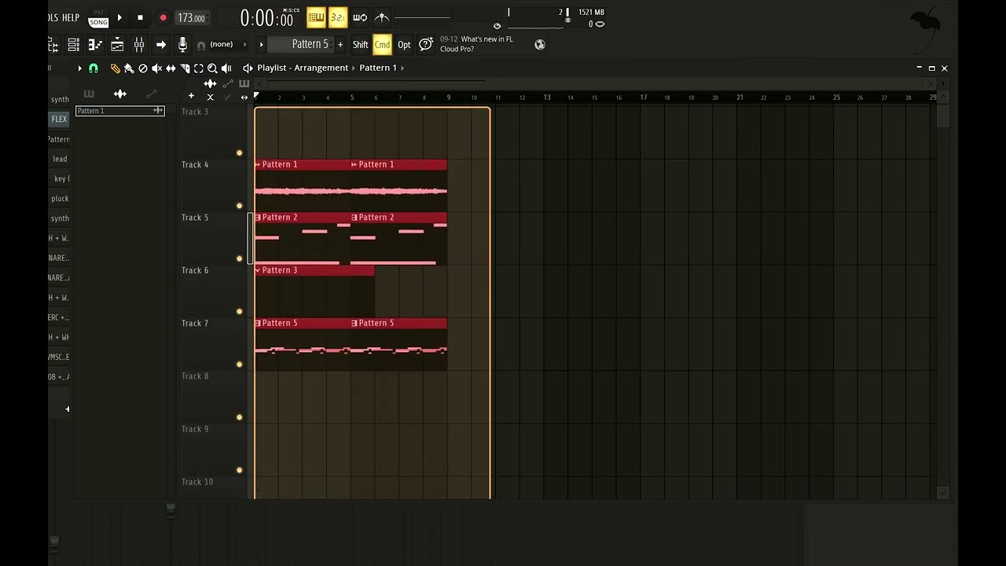
Task: Click the Shift modifier button
Action: [360, 45]
